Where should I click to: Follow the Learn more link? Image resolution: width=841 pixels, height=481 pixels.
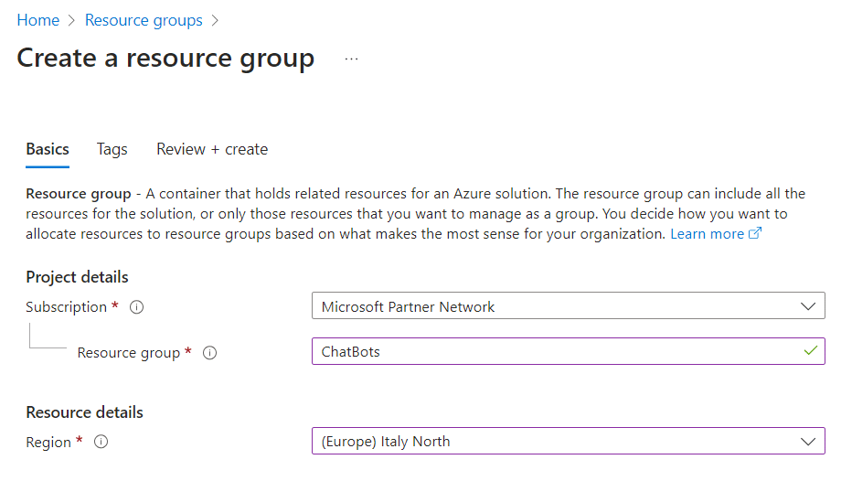tap(707, 234)
